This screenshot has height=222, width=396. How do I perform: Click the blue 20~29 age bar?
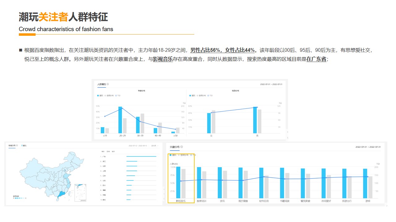(x=120, y=120)
